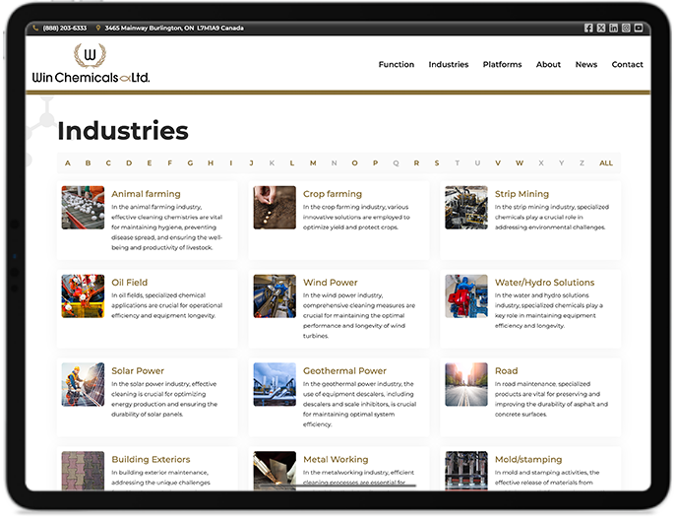Click the phone icon in top bar

click(x=35, y=28)
